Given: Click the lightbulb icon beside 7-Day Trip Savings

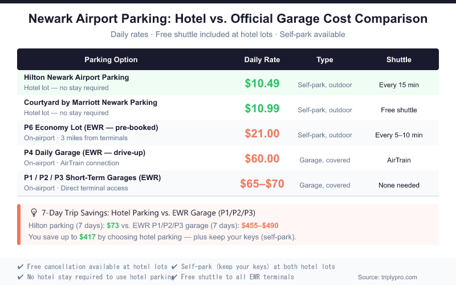Looking at the screenshot, I should point(34,213).
